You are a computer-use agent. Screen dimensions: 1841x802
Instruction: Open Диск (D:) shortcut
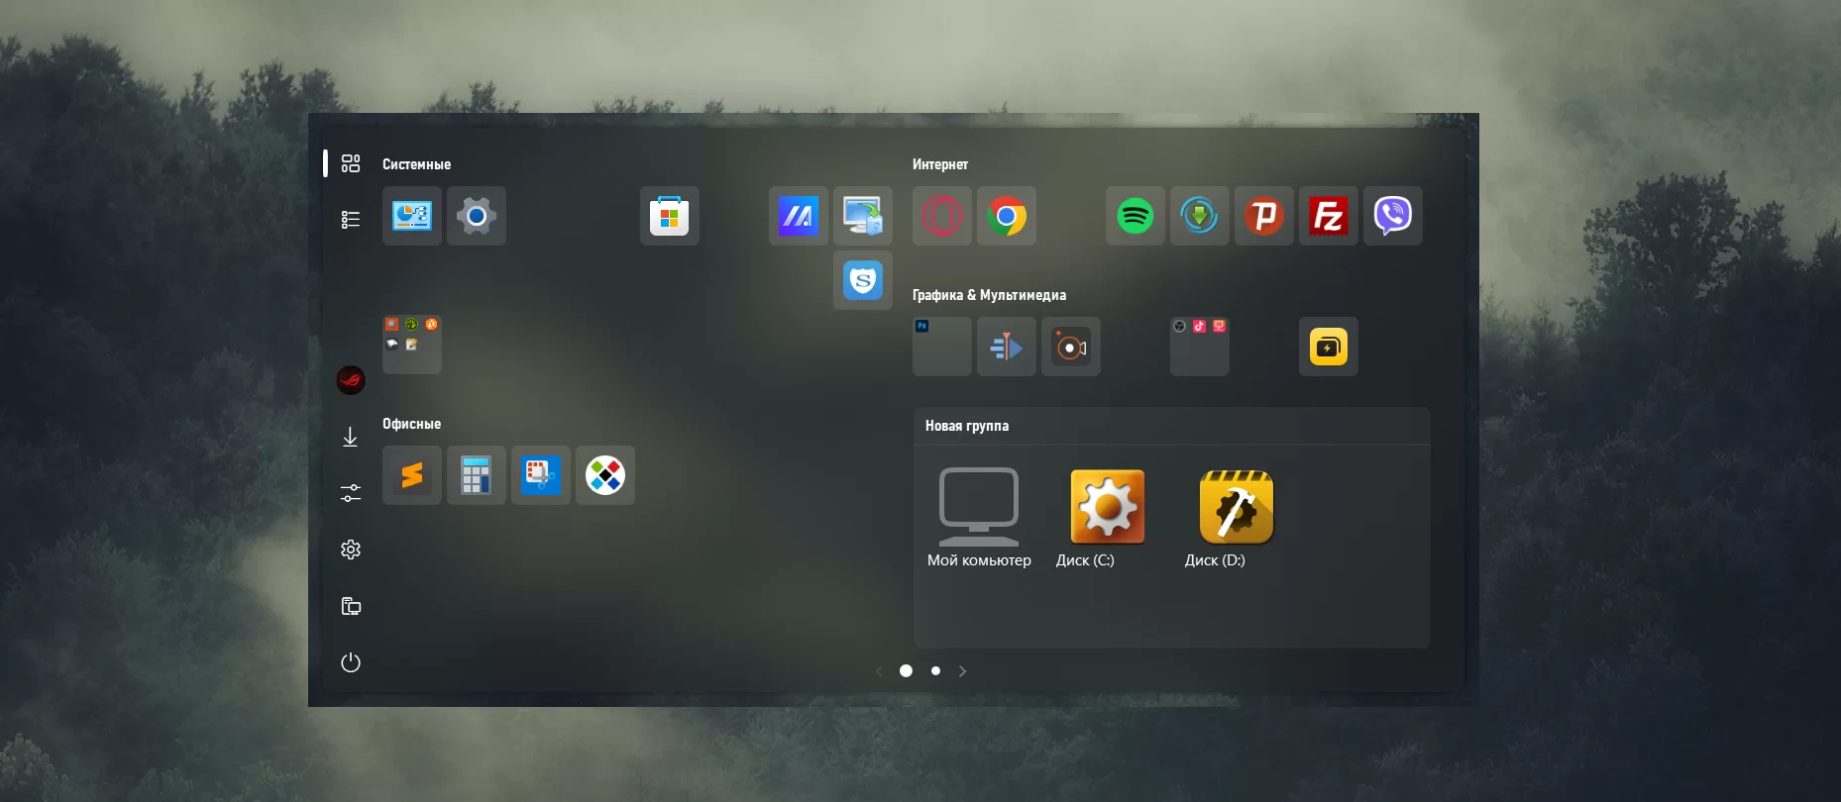(x=1236, y=518)
